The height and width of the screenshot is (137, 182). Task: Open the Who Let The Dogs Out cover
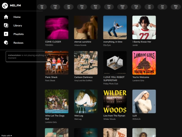point(57,101)
